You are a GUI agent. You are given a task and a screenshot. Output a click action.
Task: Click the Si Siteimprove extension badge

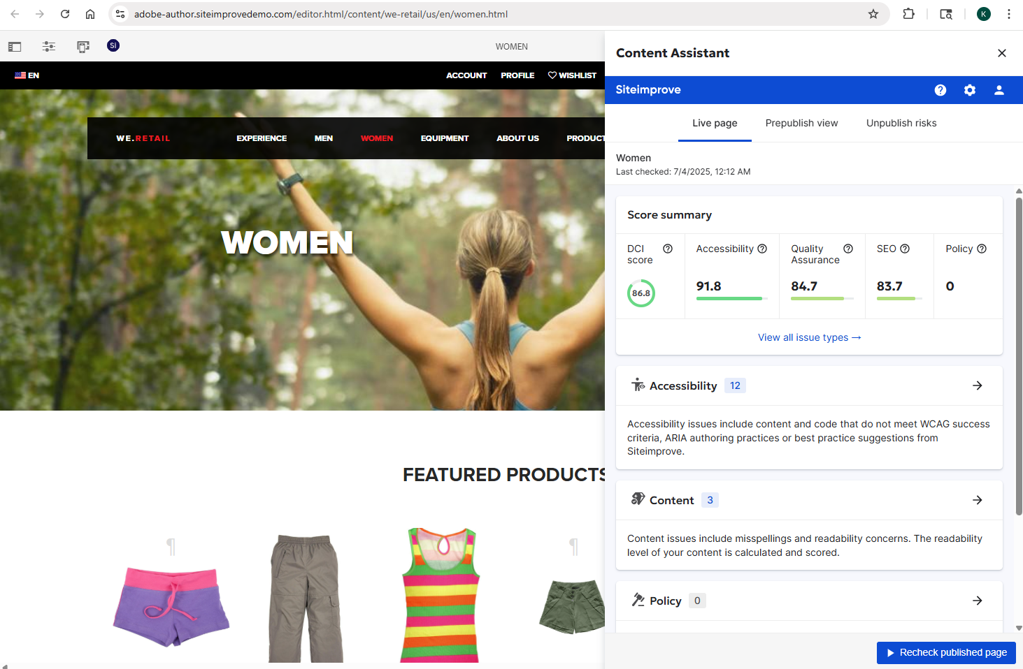click(x=113, y=46)
